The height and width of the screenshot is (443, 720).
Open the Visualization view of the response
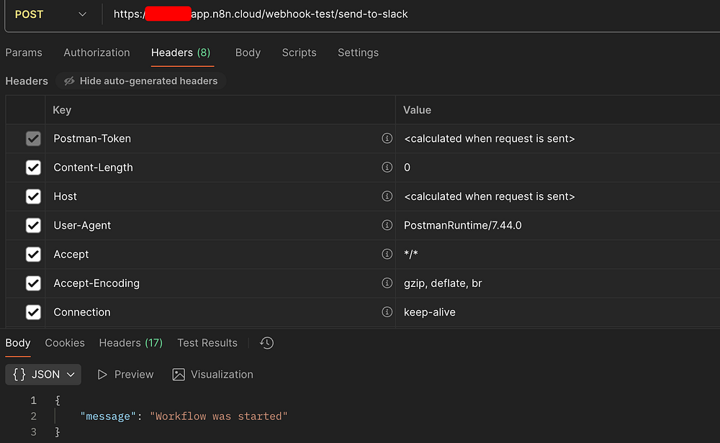(x=213, y=375)
